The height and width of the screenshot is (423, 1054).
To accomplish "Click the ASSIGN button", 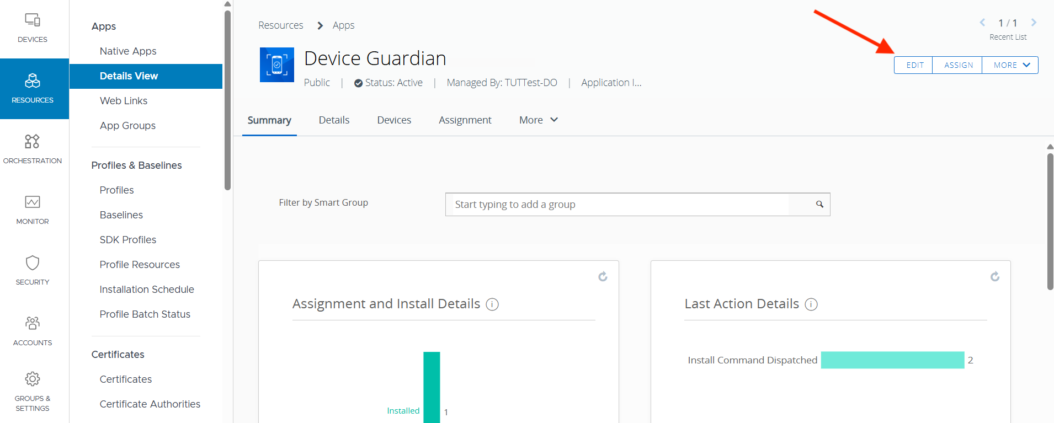I will pyautogui.click(x=958, y=65).
